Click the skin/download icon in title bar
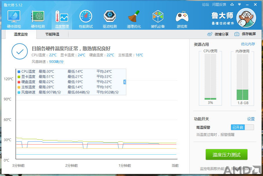 [232, 4]
